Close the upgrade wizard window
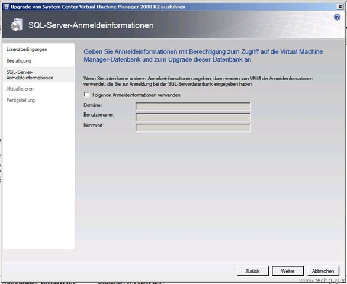 pyautogui.click(x=340, y=7)
